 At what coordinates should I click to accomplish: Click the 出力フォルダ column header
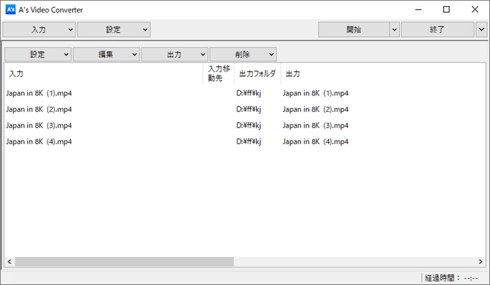tap(257, 74)
